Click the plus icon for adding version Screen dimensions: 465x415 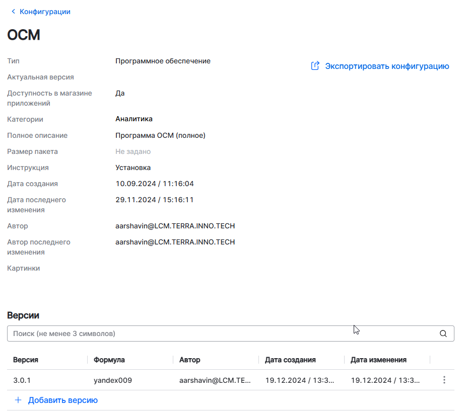pos(18,400)
